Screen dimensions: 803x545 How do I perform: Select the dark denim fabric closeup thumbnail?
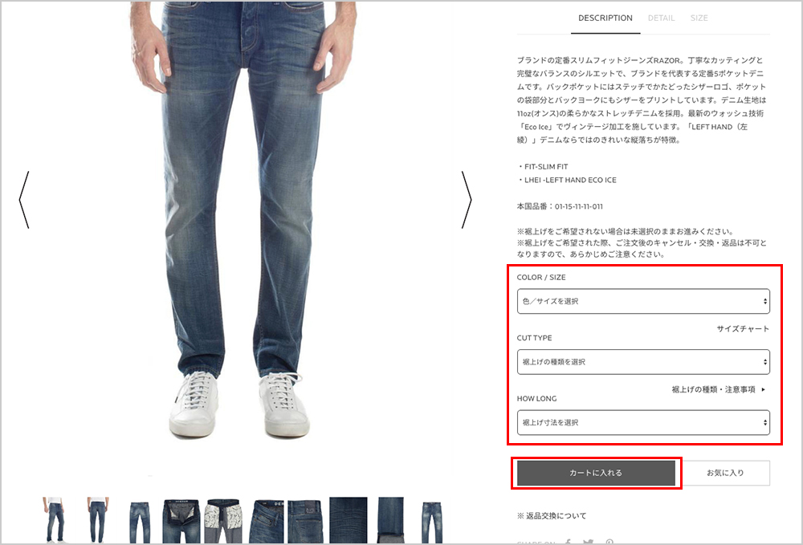tap(349, 520)
